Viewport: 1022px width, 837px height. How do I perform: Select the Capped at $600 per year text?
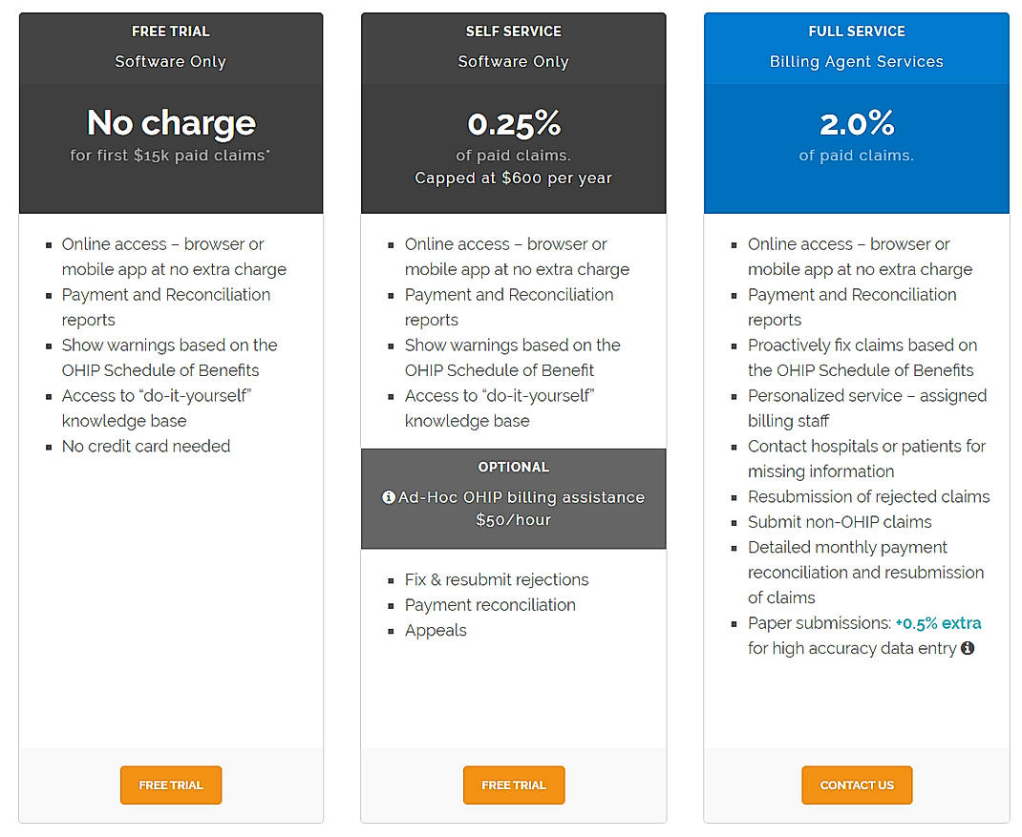(x=513, y=178)
